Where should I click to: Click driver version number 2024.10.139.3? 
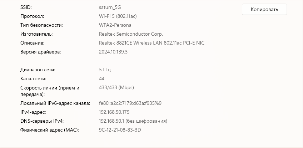coord(113,52)
